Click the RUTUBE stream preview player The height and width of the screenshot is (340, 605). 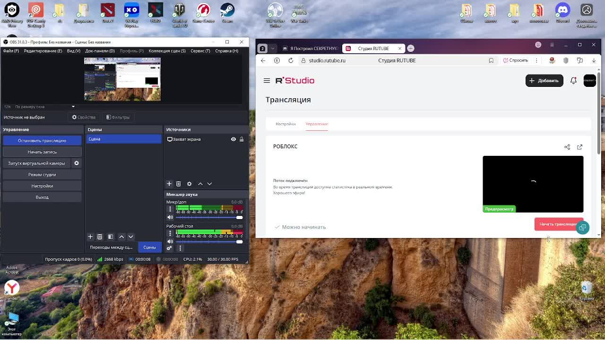tap(533, 184)
